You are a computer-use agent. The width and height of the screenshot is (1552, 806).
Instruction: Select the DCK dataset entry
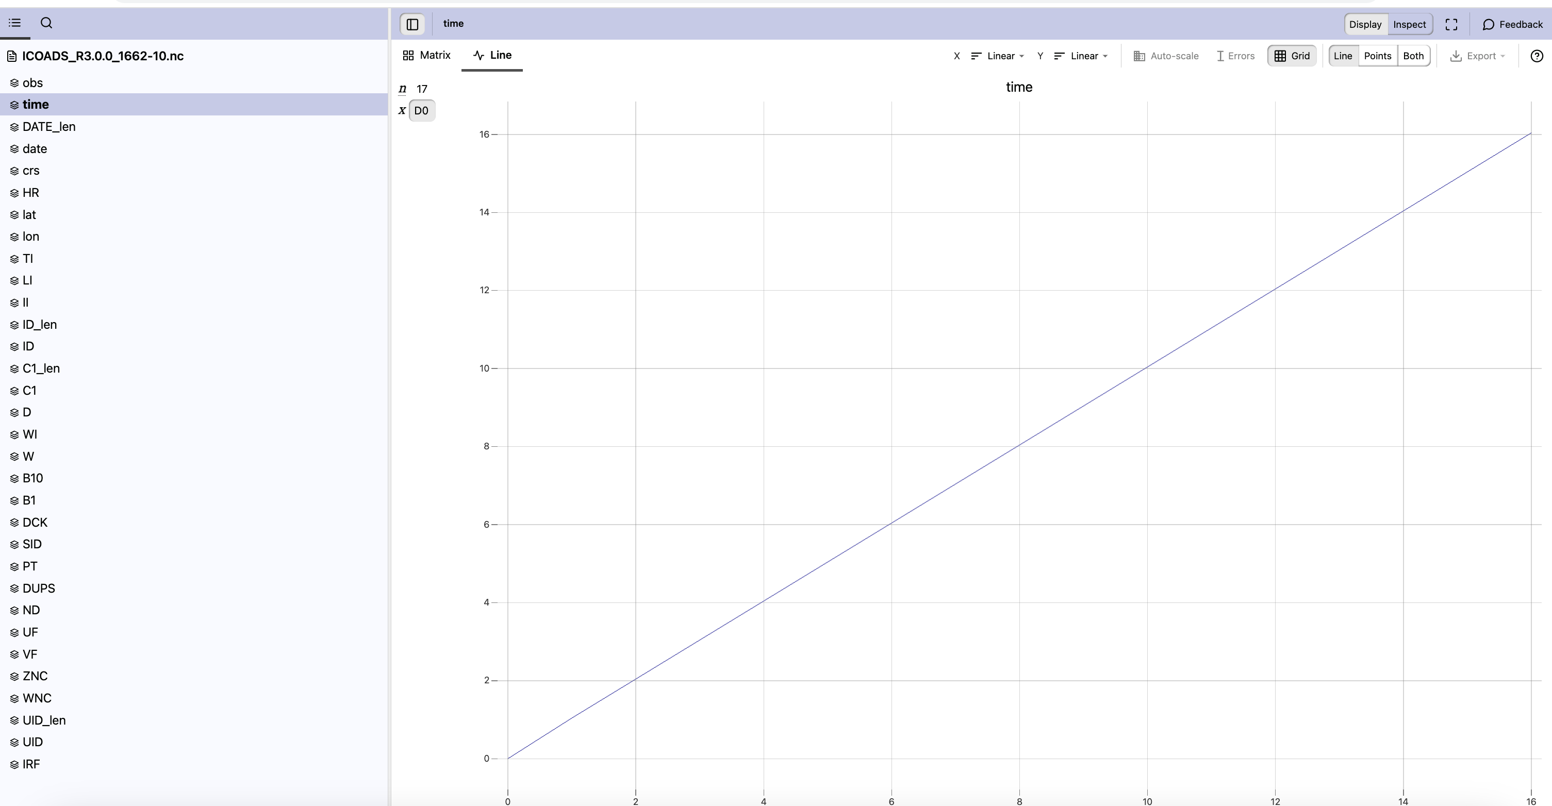(x=35, y=522)
